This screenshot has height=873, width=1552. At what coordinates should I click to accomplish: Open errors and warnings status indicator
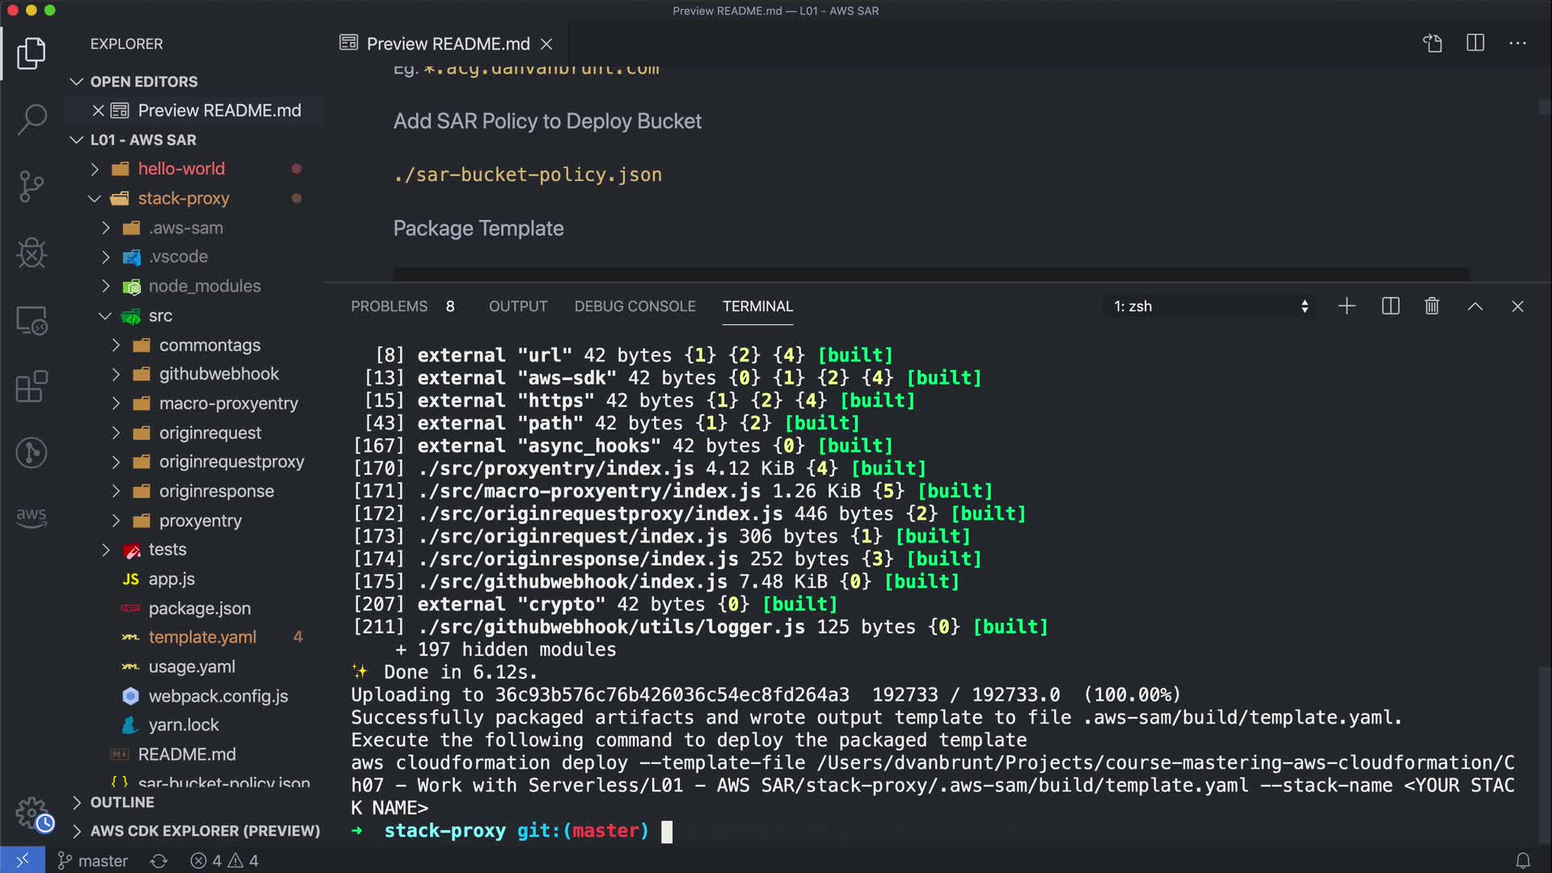(225, 861)
